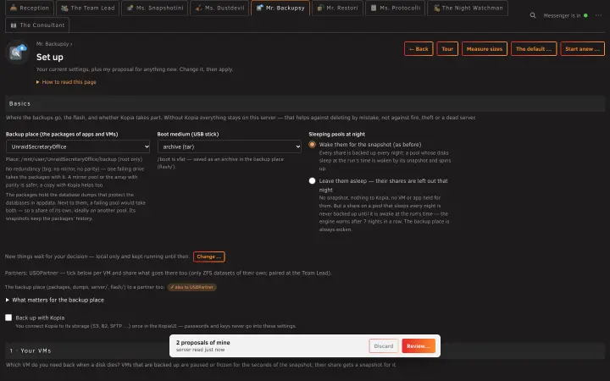This screenshot has width=610, height=381.
Task: Click the Mr. Backupsy tab icon
Action: [259, 8]
